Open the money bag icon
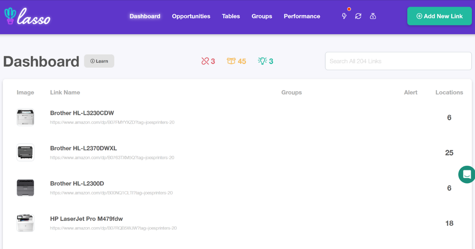Image resolution: width=475 pixels, height=249 pixels. click(x=372, y=16)
